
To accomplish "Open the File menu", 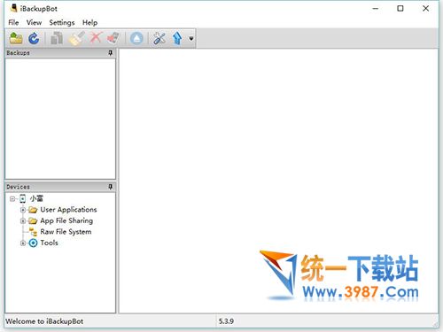I will 13,22.
